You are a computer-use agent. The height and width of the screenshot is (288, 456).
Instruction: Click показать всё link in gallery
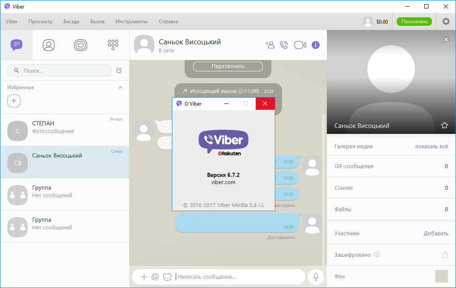pyautogui.click(x=431, y=147)
